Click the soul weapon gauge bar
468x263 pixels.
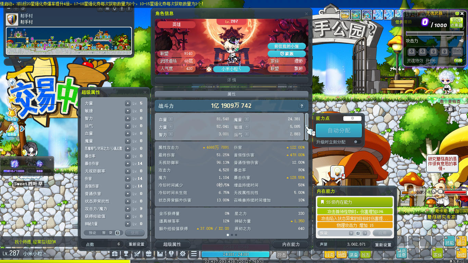point(434,34)
